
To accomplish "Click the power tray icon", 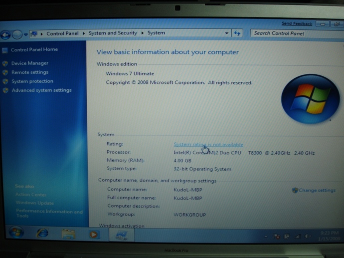I will pos(287,236).
